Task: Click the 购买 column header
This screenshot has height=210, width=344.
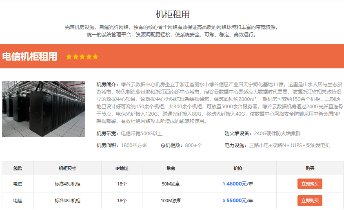Action: click(x=310, y=168)
